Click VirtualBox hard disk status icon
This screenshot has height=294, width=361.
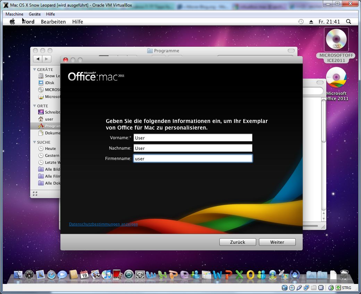[x=285, y=287]
